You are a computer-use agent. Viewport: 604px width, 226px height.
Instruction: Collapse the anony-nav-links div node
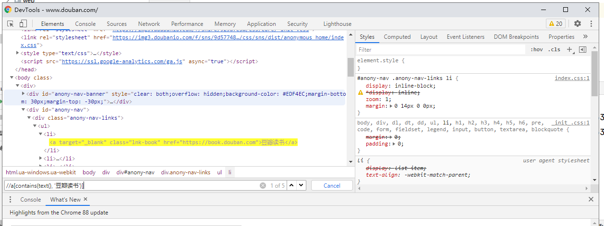(x=29, y=118)
